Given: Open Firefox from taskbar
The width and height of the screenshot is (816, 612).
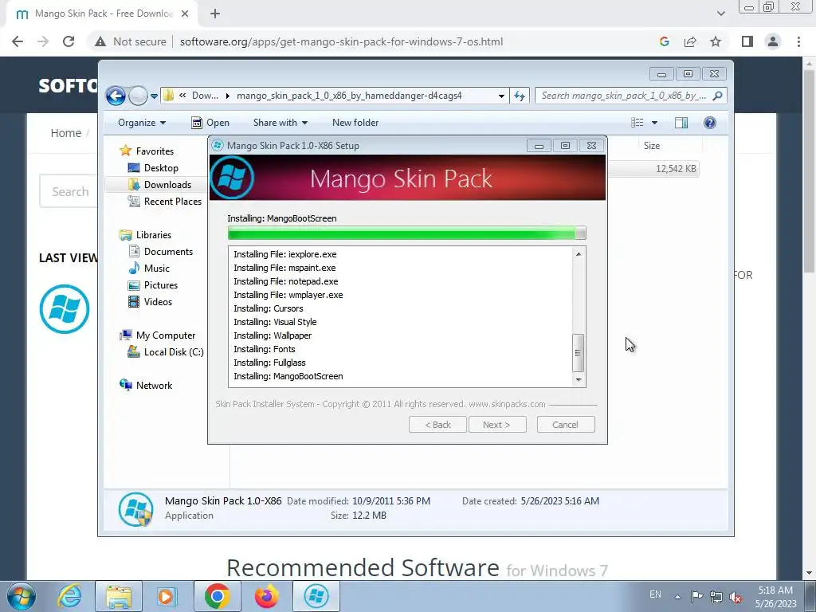Looking at the screenshot, I should [266, 596].
